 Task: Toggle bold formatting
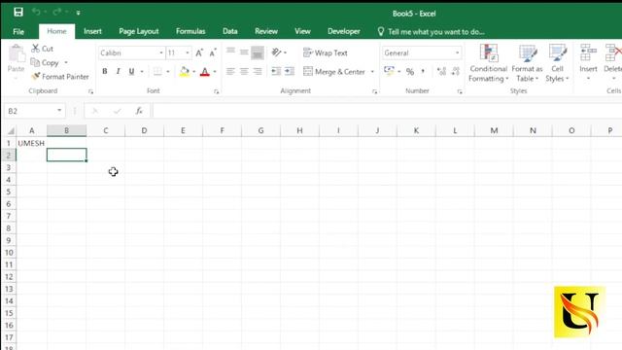[x=105, y=71]
